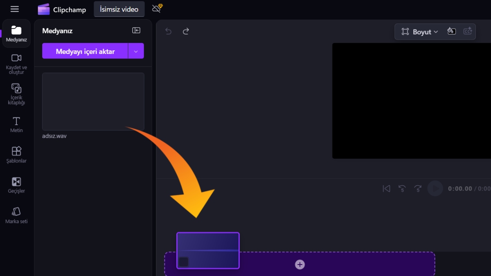Select the Medyanız tab in sidebar
Screen dimensions: 491x276
click(x=16, y=34)
